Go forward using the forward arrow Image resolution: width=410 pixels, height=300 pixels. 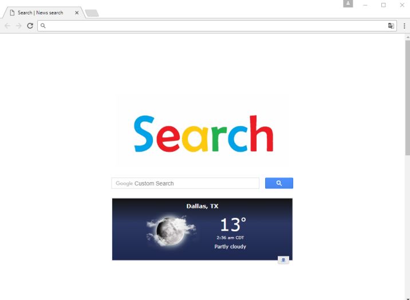[x=18, y=26]
